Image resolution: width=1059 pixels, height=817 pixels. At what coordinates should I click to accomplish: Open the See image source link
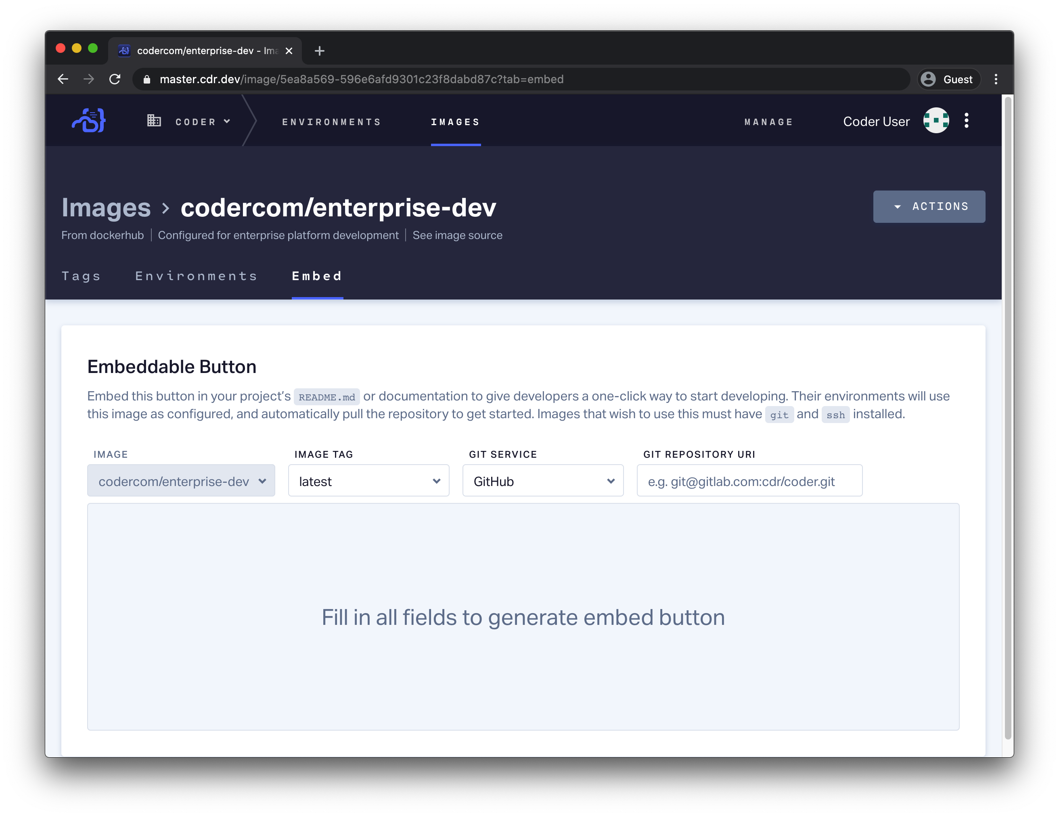[457, 235]
